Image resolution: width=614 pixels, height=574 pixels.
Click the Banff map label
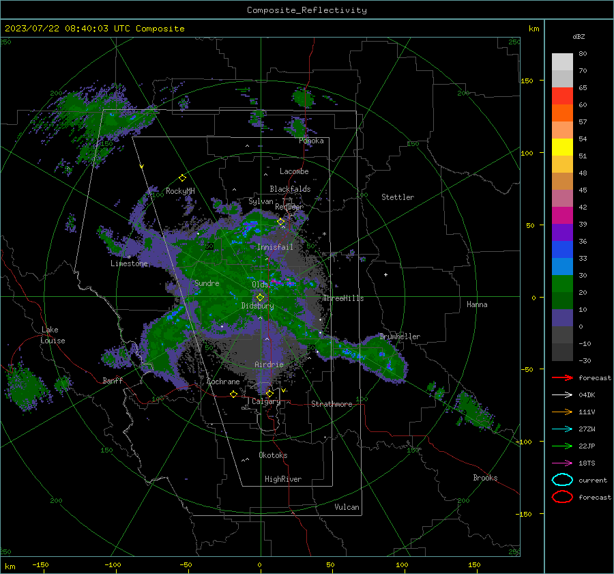pos(113,380)
